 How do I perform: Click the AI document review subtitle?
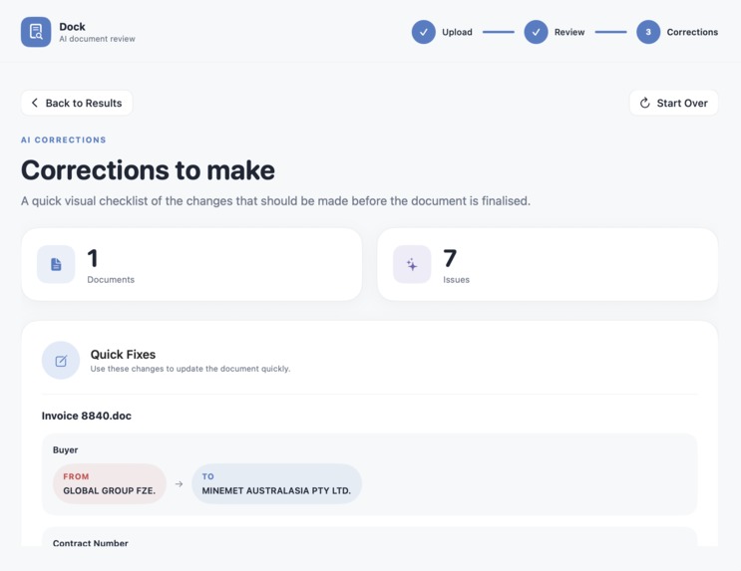(97, 39)
